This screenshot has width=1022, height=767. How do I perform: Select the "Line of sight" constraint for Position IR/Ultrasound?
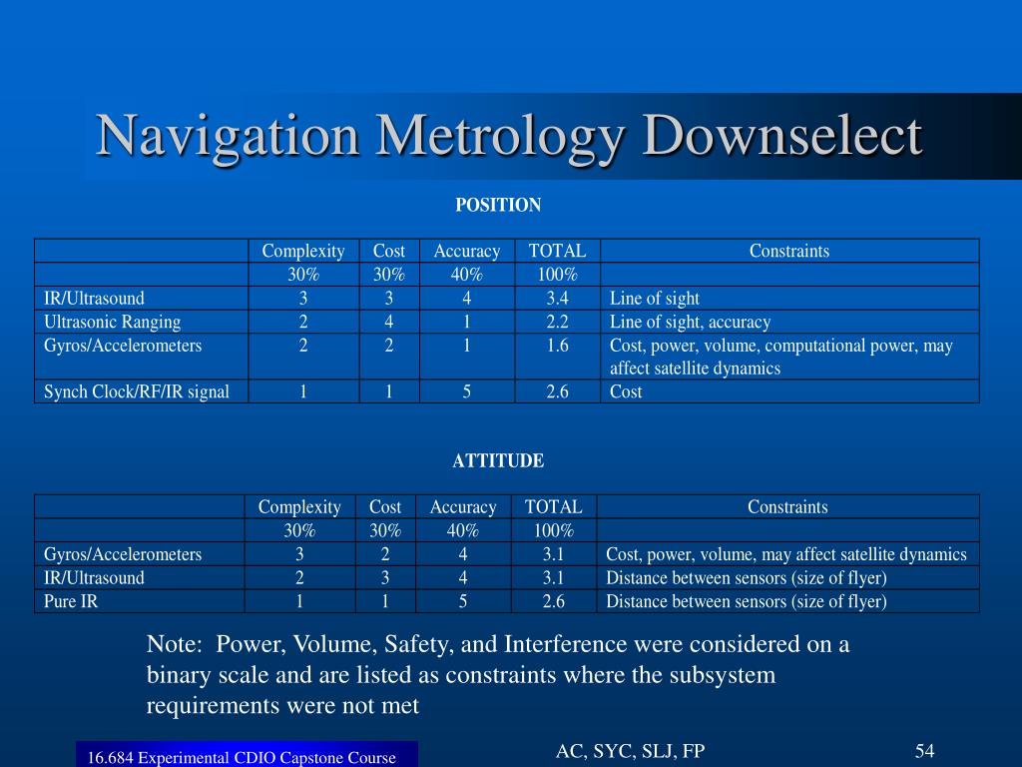coord(655,298)
